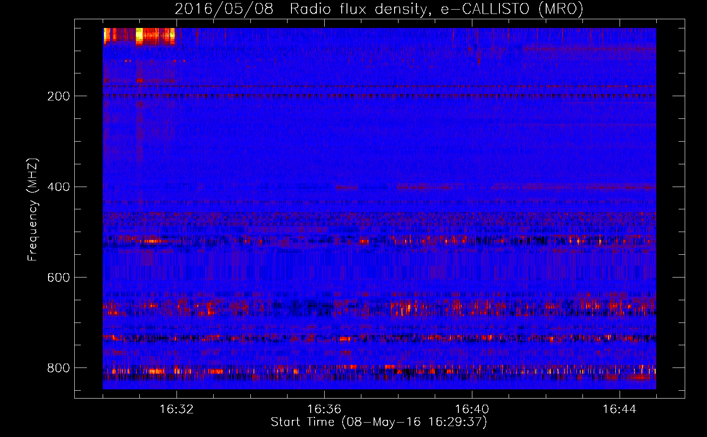This screenshot has width=707, height=437.
Task: Click the 600 frequency tick label
Action: [x=58, y=278]
